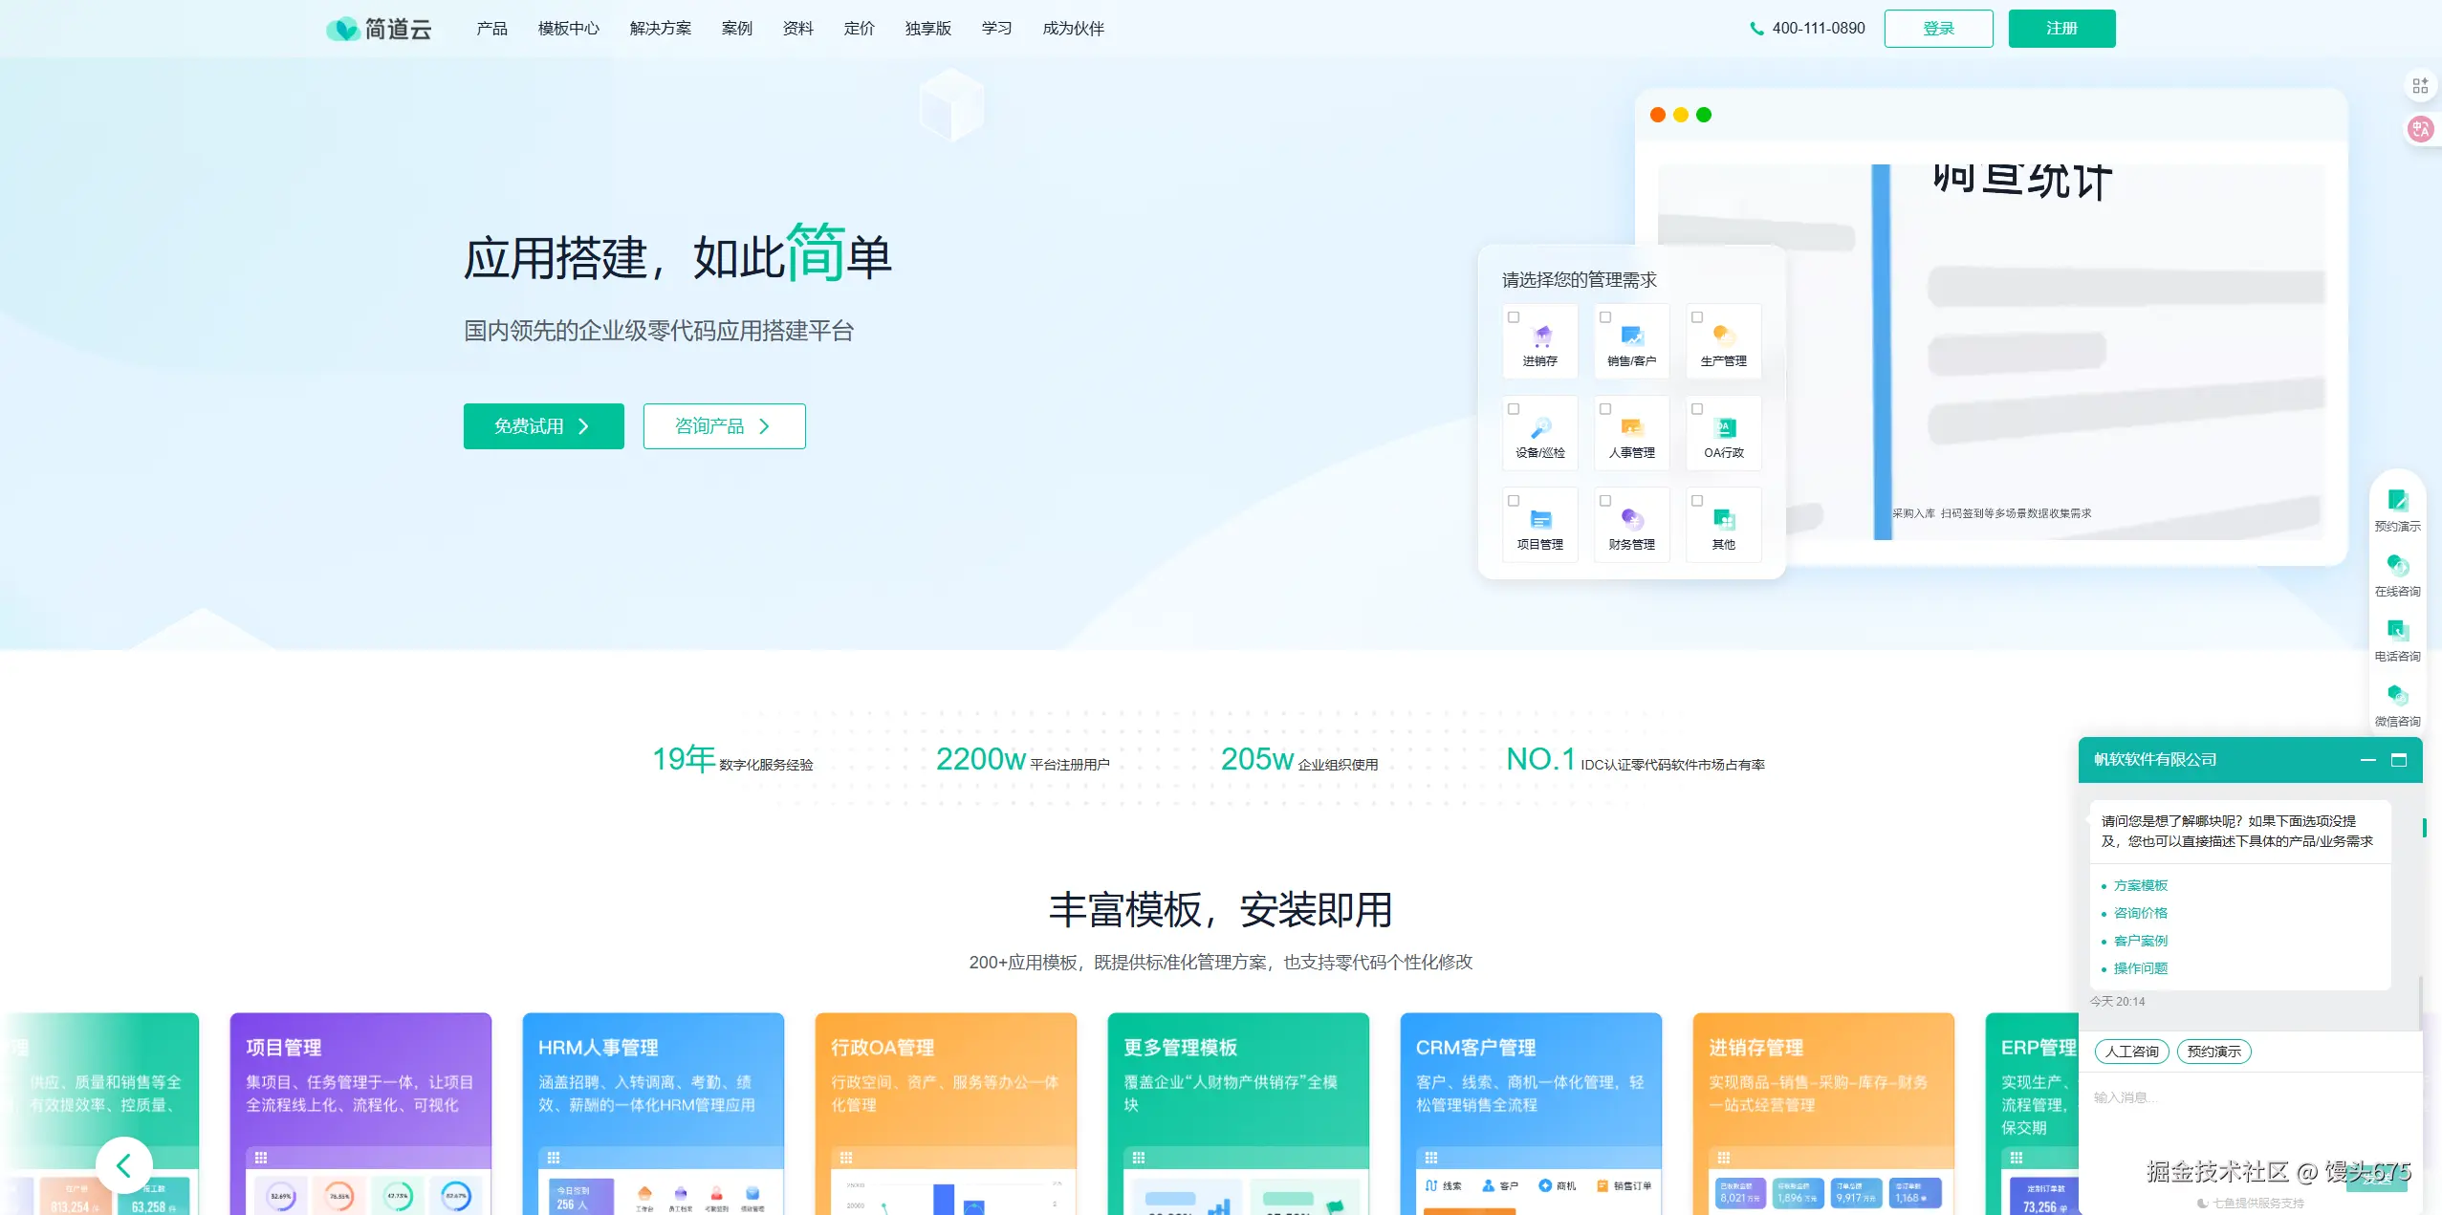Click the round left arrow on the template carousel
The image size is (2442, 1215).
[123, 1164]
